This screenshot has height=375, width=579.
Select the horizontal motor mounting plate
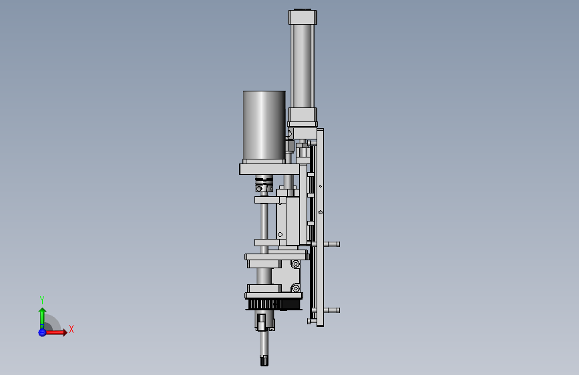click(269, 169)
